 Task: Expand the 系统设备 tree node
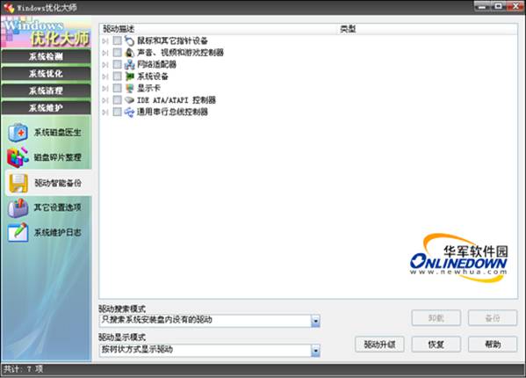pyautogui.click(x=105, y=76)
